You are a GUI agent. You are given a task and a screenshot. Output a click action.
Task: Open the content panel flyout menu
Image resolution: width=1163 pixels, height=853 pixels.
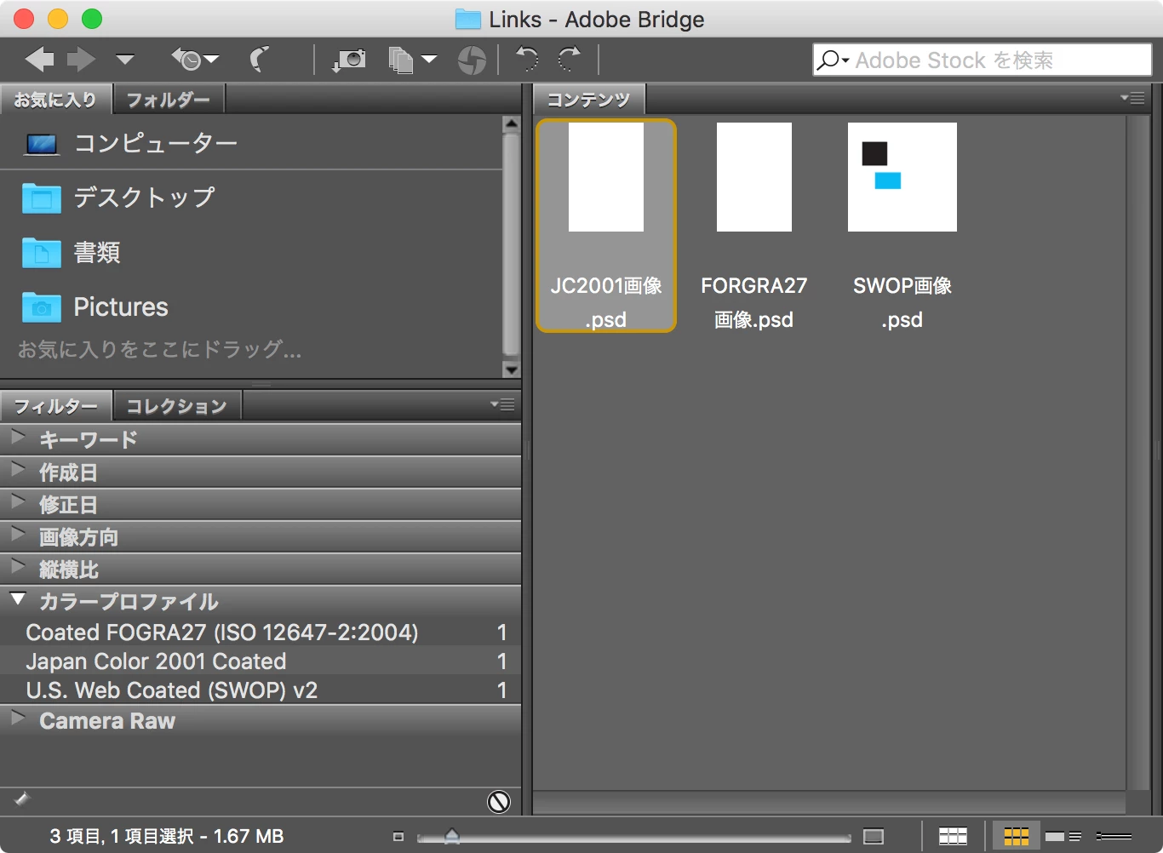(x=1132, y=99)
